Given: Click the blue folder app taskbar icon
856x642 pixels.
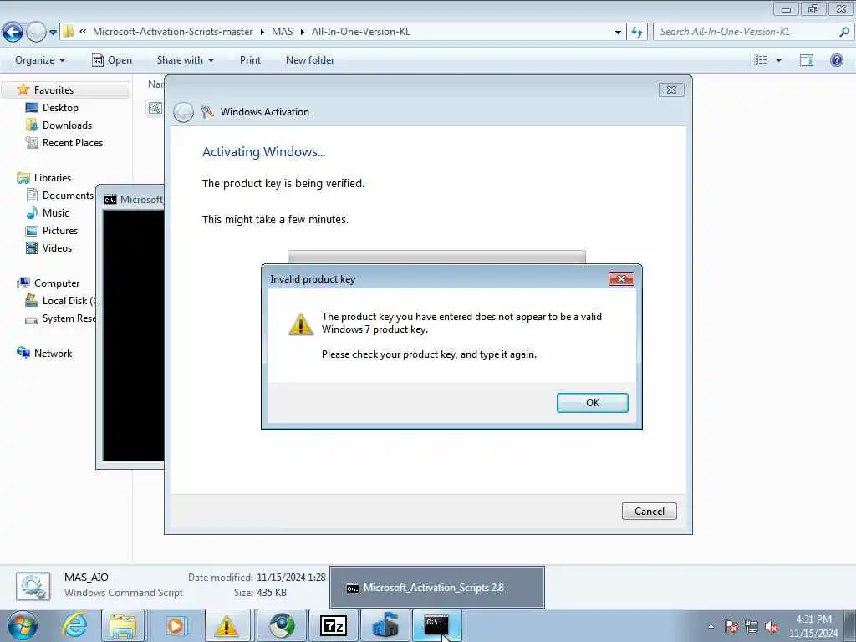Looking at the screenshot, I should tap(385, 625).
